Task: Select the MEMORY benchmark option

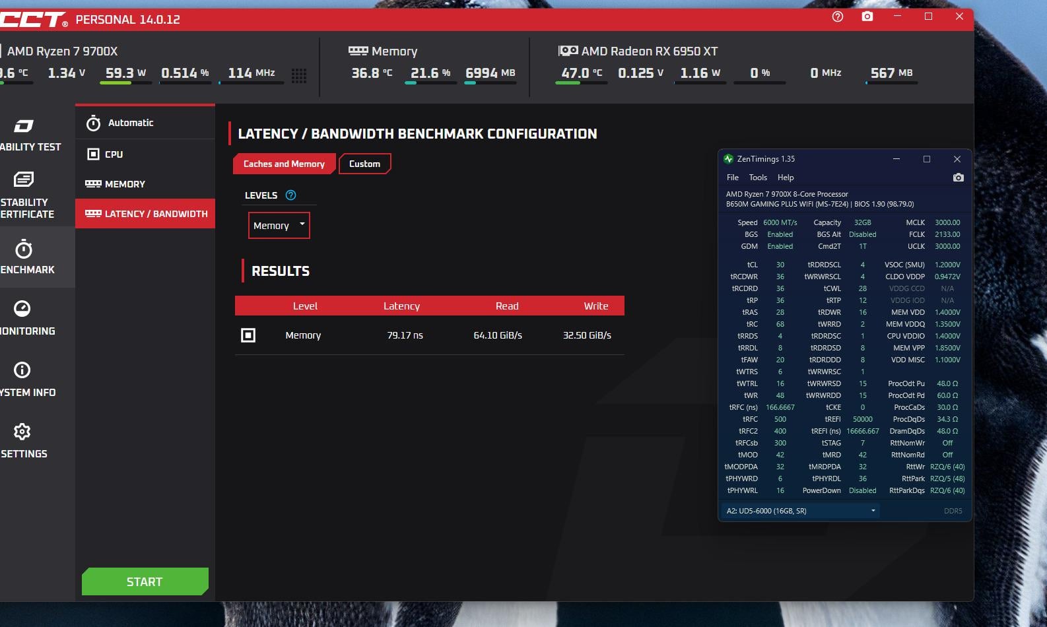Action: click(x=145, y=183)
